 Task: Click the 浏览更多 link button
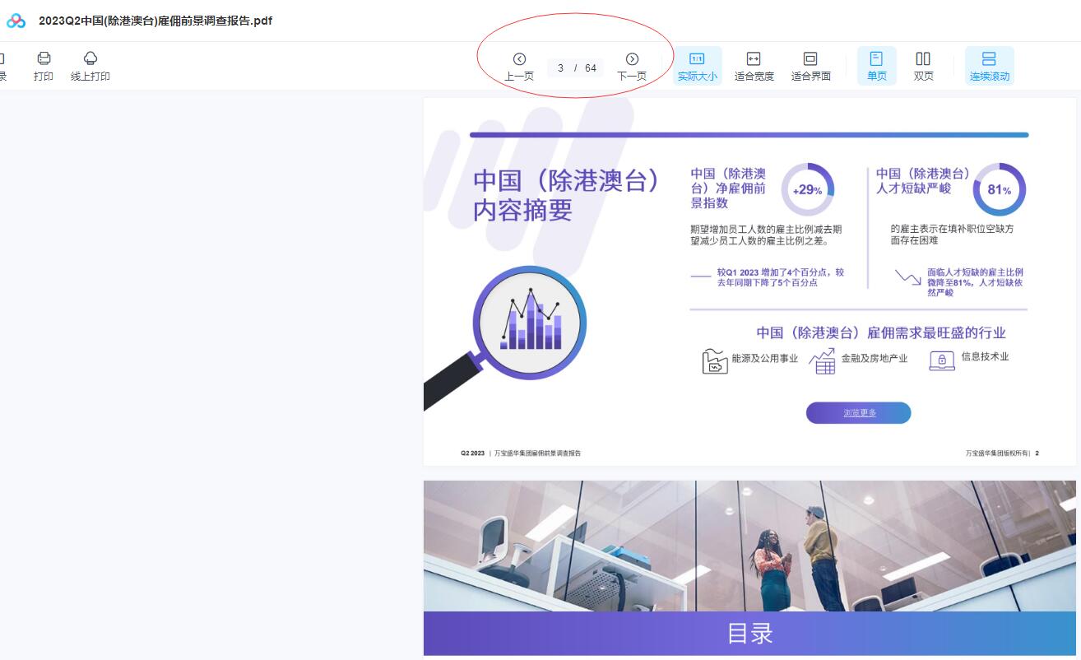click(858, 413)
